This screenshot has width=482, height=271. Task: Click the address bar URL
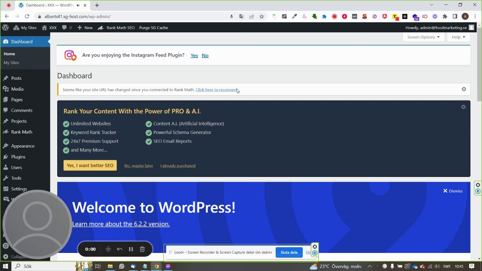[x=77, y=17]
